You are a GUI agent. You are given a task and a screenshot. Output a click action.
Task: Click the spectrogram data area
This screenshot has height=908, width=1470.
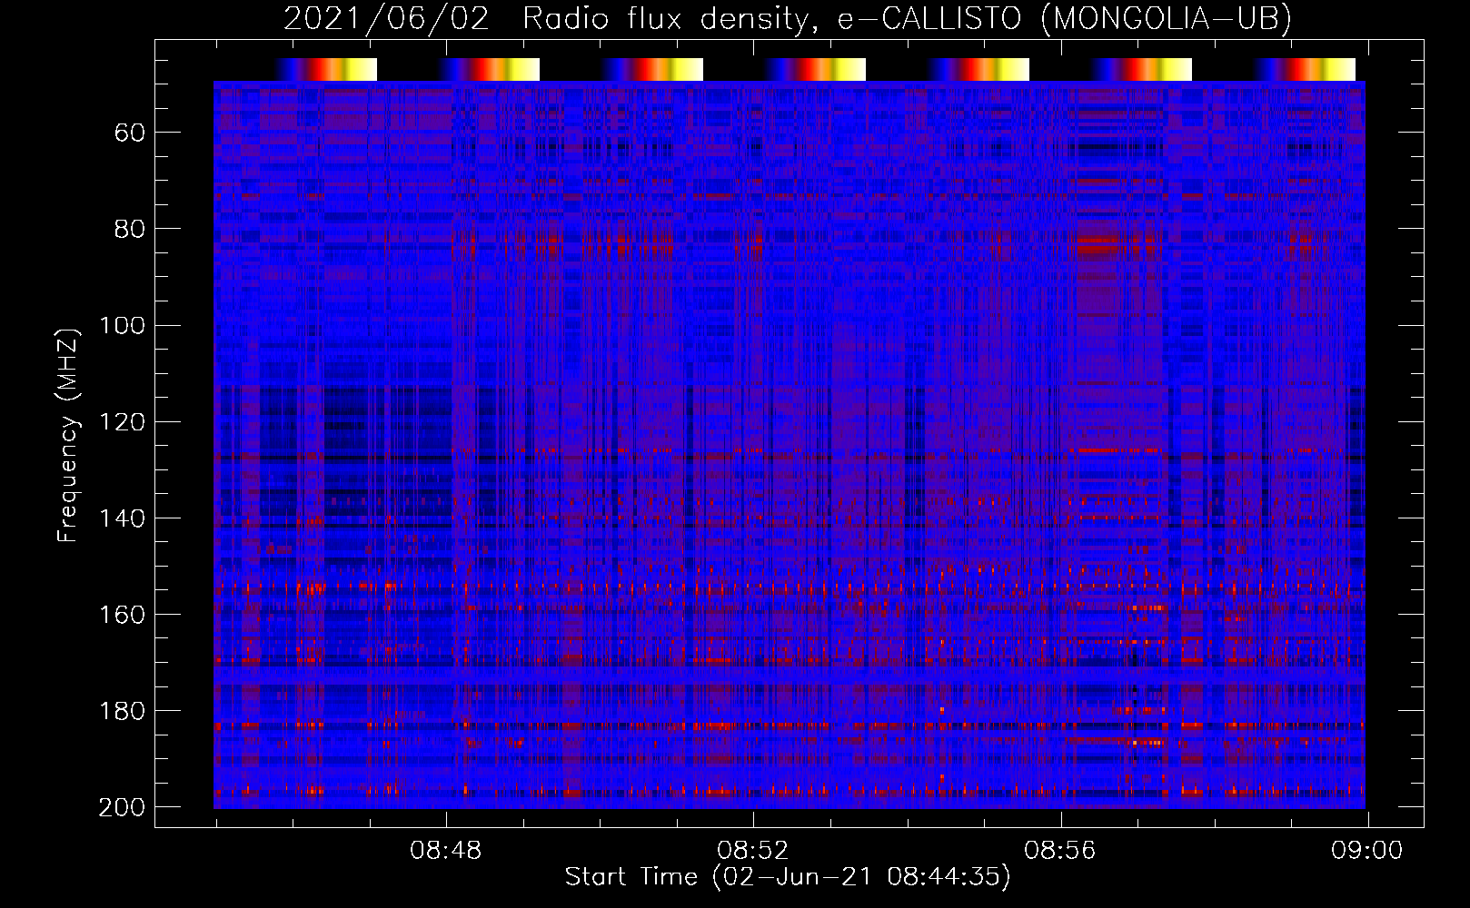click(x=790, y=445)
